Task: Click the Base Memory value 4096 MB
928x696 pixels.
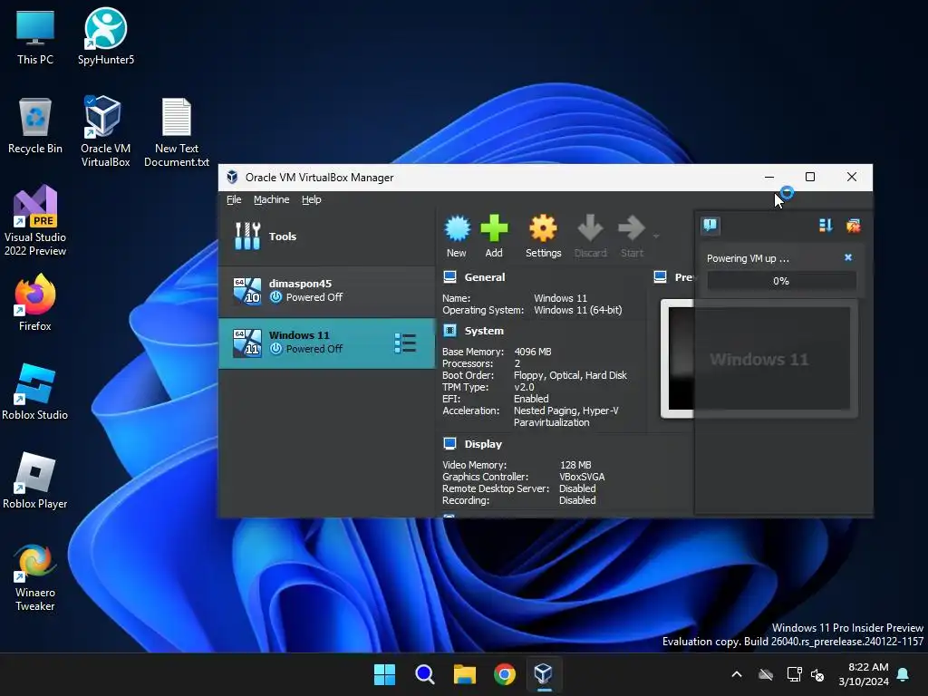Action: click(x=533, y=352)
